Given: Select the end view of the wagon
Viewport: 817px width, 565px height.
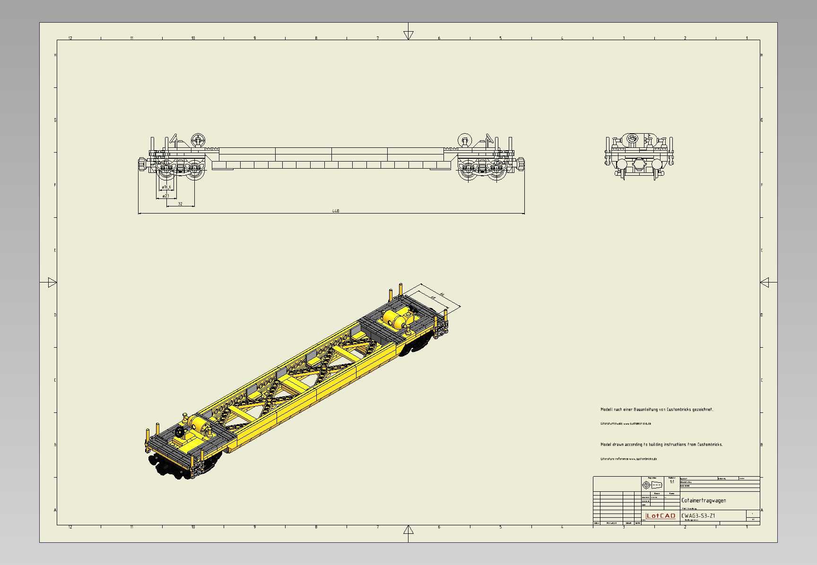Looking at the screenshot, I should (x=639, y=157).
